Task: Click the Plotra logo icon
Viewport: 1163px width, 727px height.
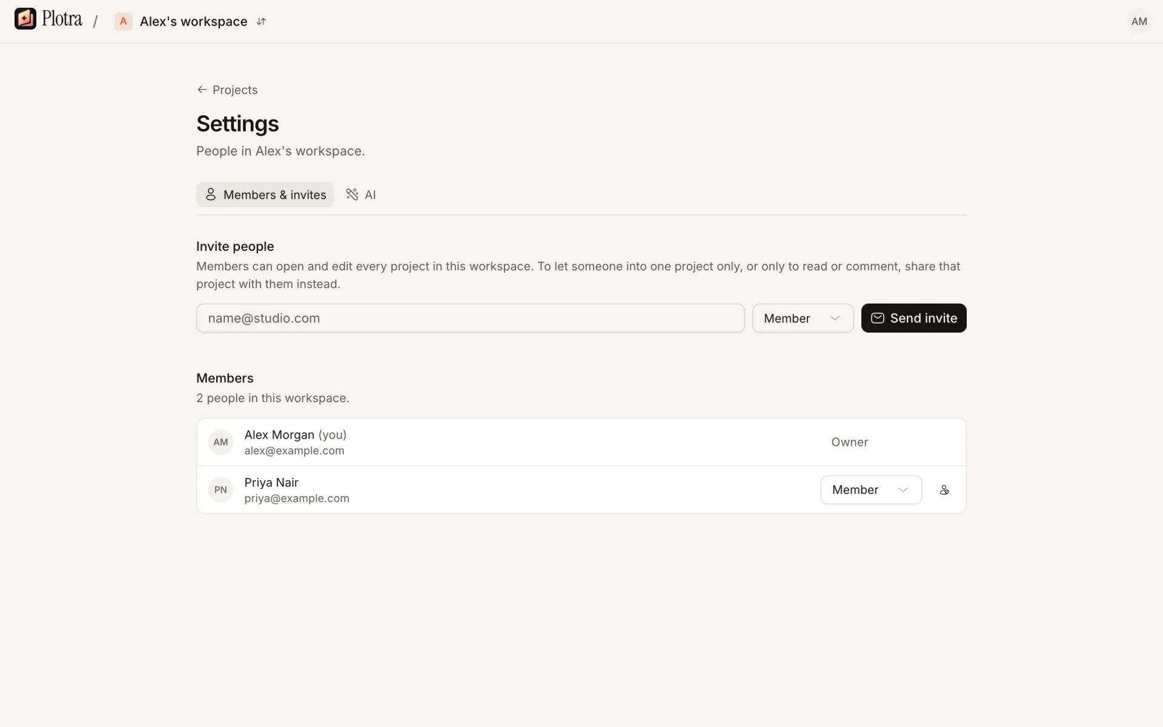Action: coord(25,19)
